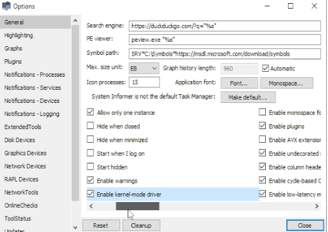Click the PE viewer input field
The width and height of the screenshot is (328, 232).
click(x=225, y=40)
